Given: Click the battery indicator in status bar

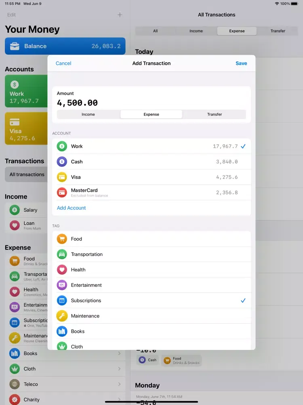Looking at the screenshot, I should click(x=294, y=4).
